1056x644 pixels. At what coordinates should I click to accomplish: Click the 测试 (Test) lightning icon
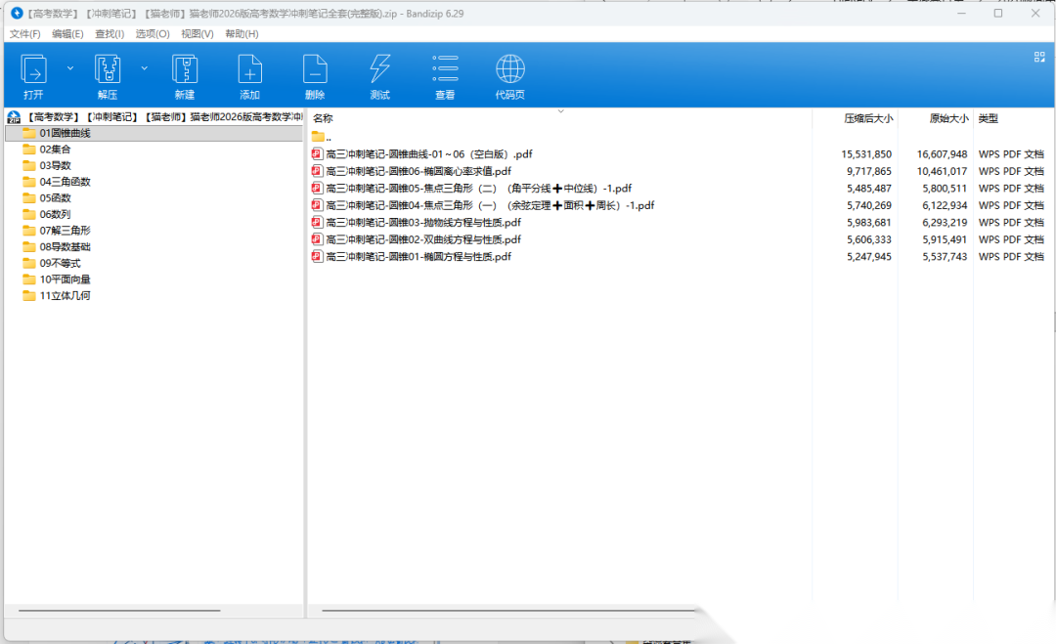pos(379,69)
